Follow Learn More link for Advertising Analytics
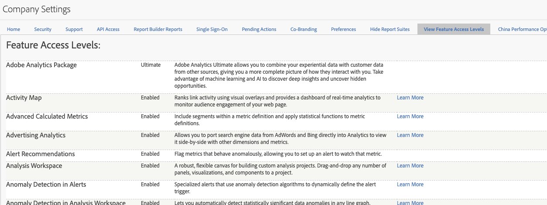This screenshot has height=205, width=547. pyautogui.click(x=410, y=135)
